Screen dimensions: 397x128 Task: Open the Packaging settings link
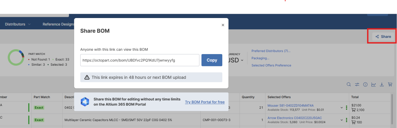[x=260, y=58]
